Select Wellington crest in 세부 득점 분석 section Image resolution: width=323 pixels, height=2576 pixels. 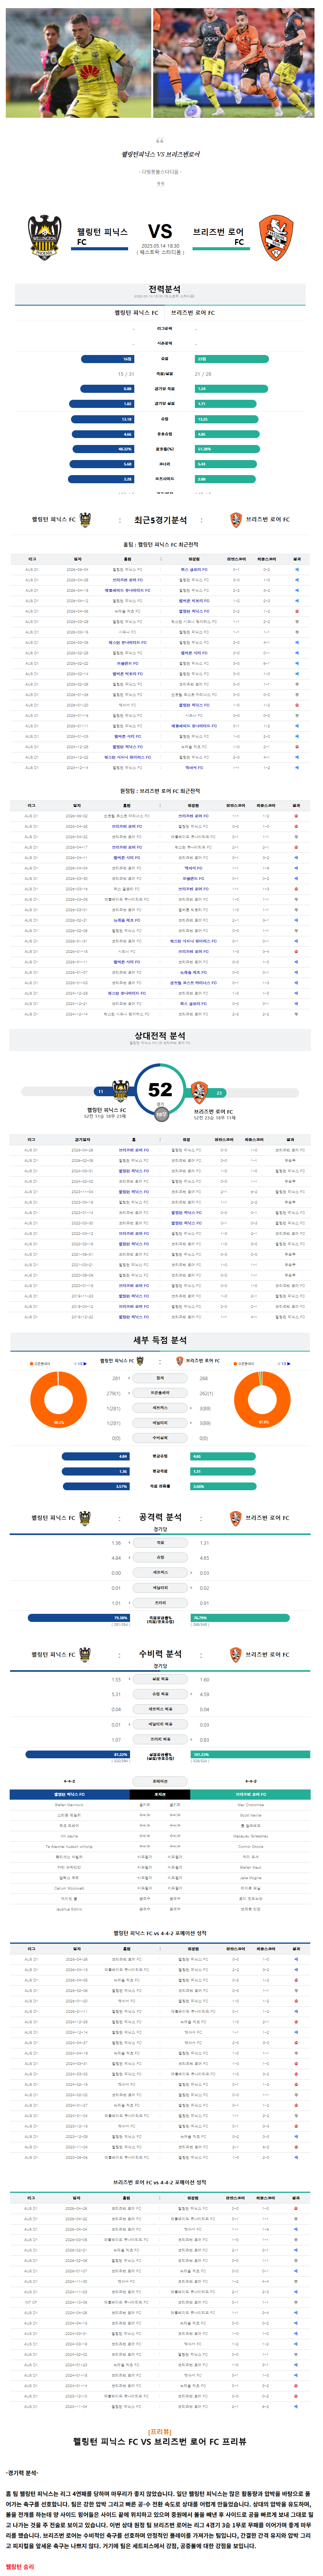coord(141,1360)
